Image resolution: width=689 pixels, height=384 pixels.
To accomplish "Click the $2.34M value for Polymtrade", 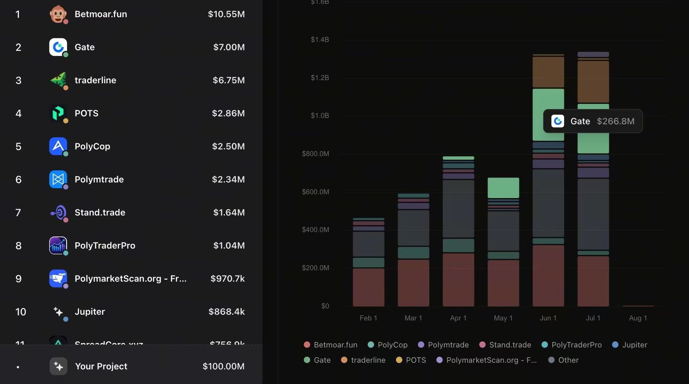I will point(228,179).
